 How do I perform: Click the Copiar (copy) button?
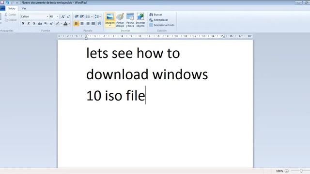pyautogui.click(x=11, y=20)
